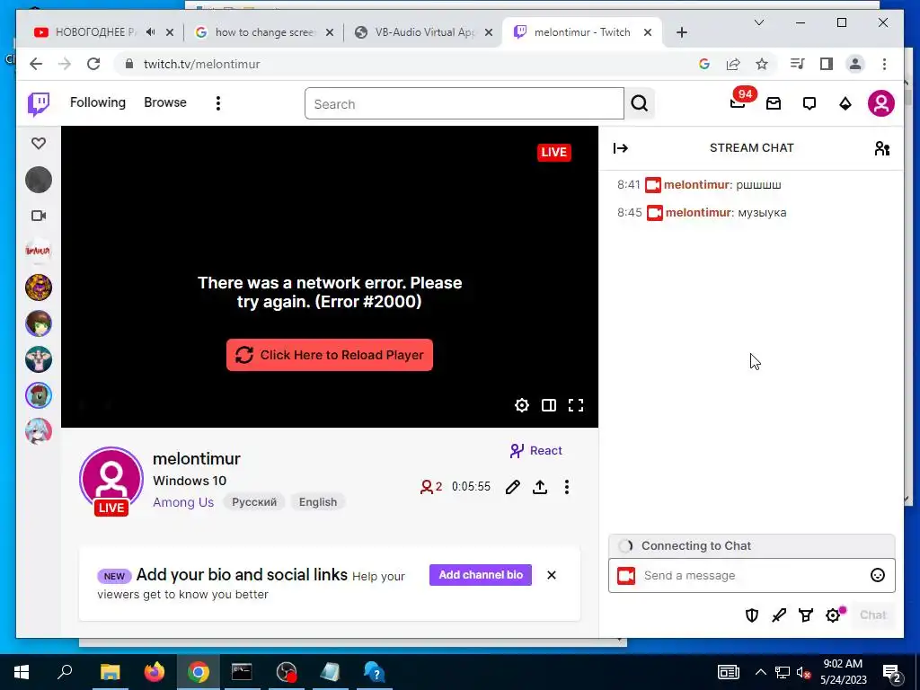This screenshot has width=920, height=690.
Task: Open the media controls icon in toolbar
Action: [x=797, y=64]
